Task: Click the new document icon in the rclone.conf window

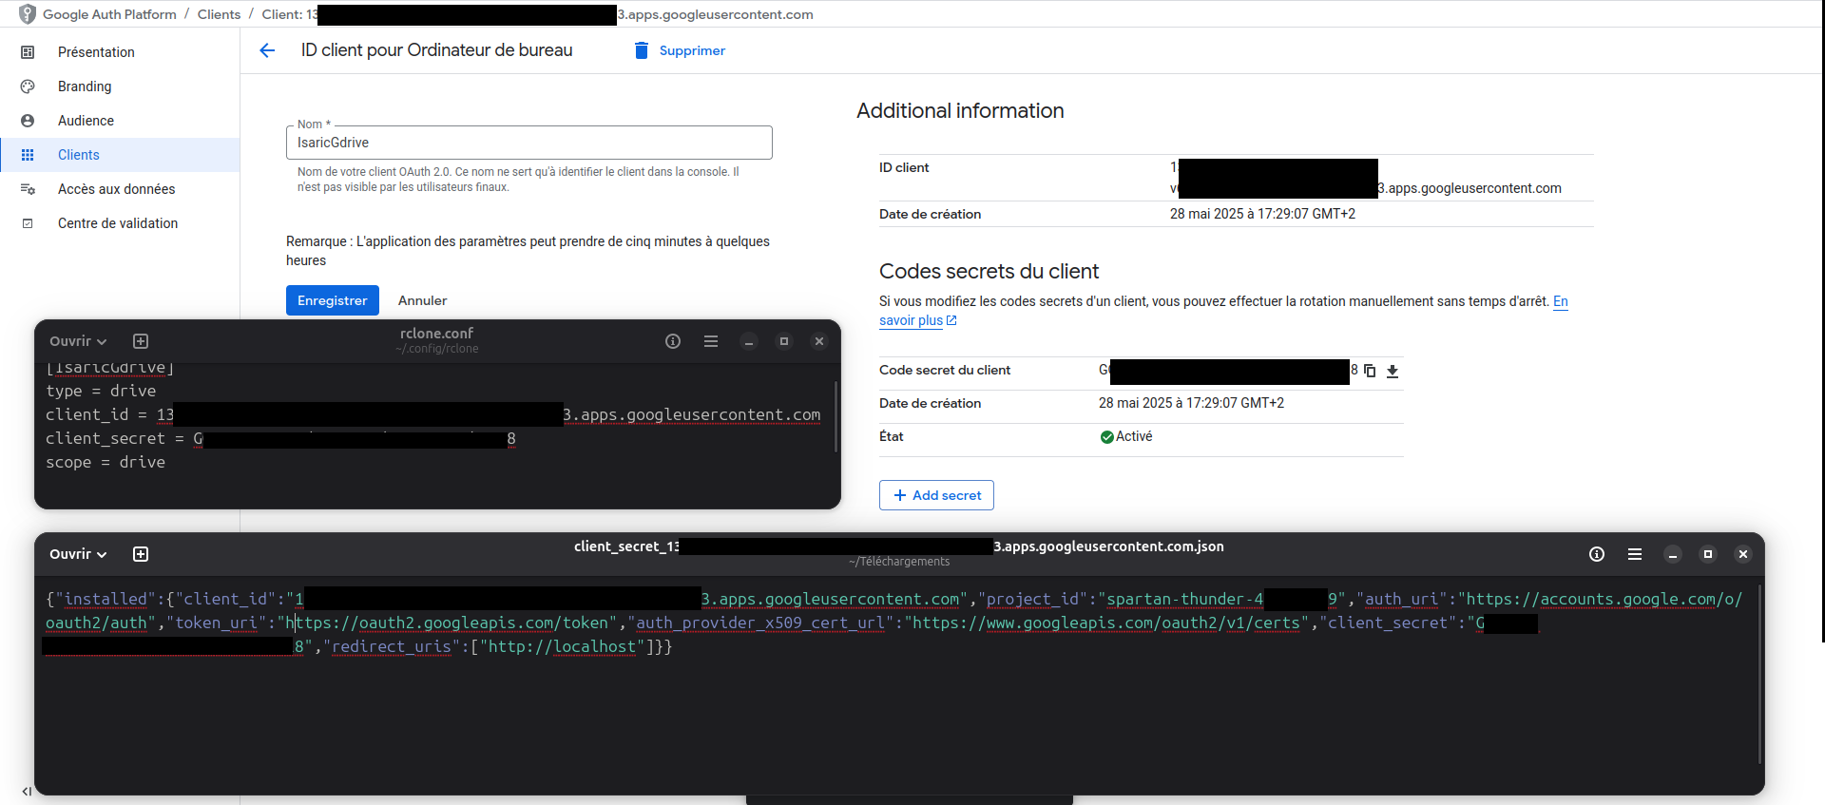Action: click(141, 341)
